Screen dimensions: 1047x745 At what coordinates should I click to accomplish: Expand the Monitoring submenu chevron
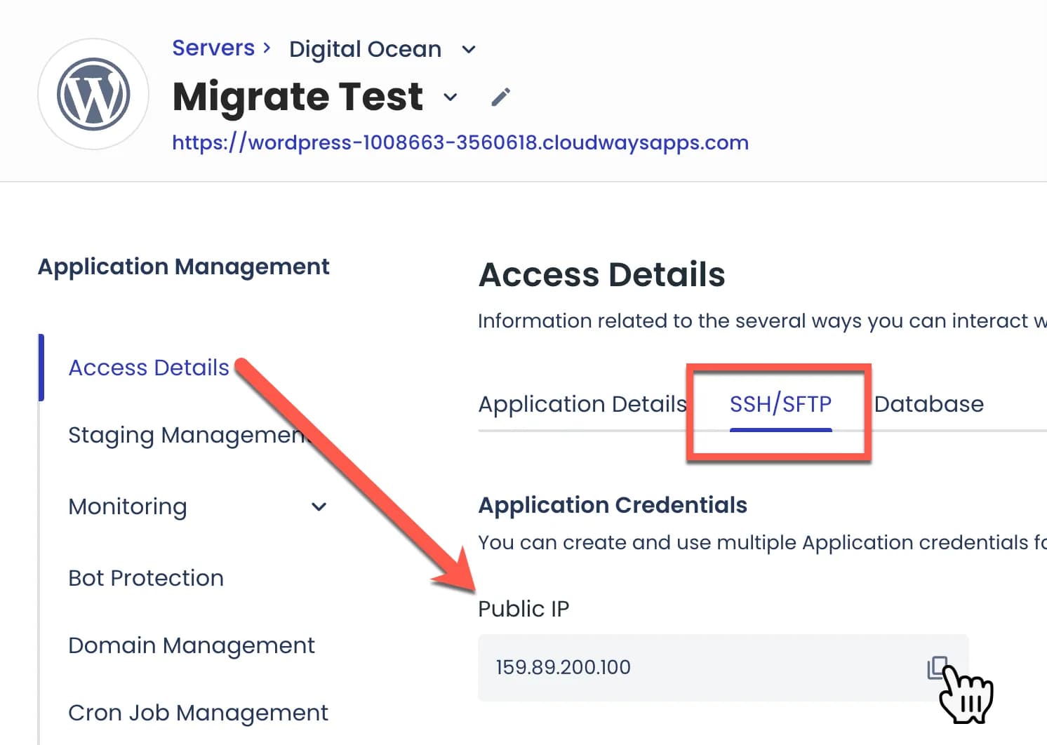coord(319,506)
